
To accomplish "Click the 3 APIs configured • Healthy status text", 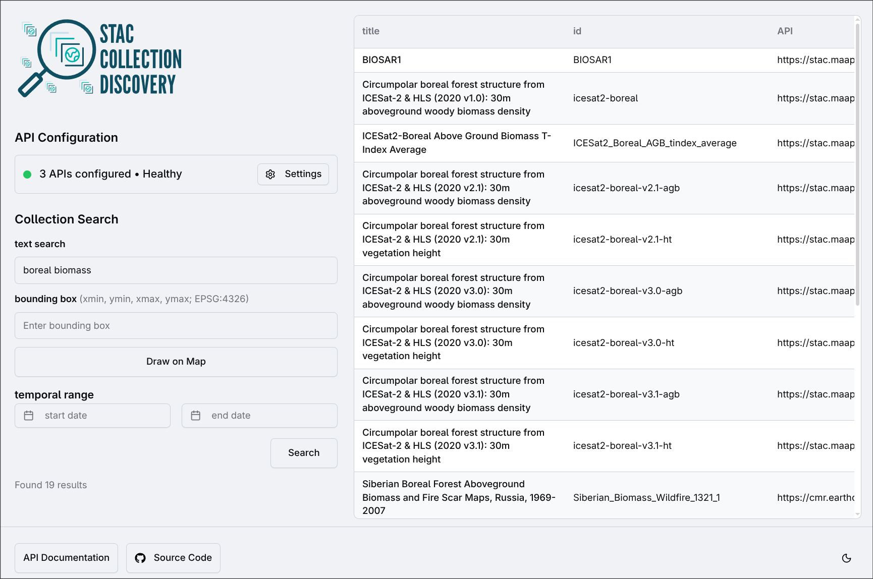I will (x=111, y=174).
